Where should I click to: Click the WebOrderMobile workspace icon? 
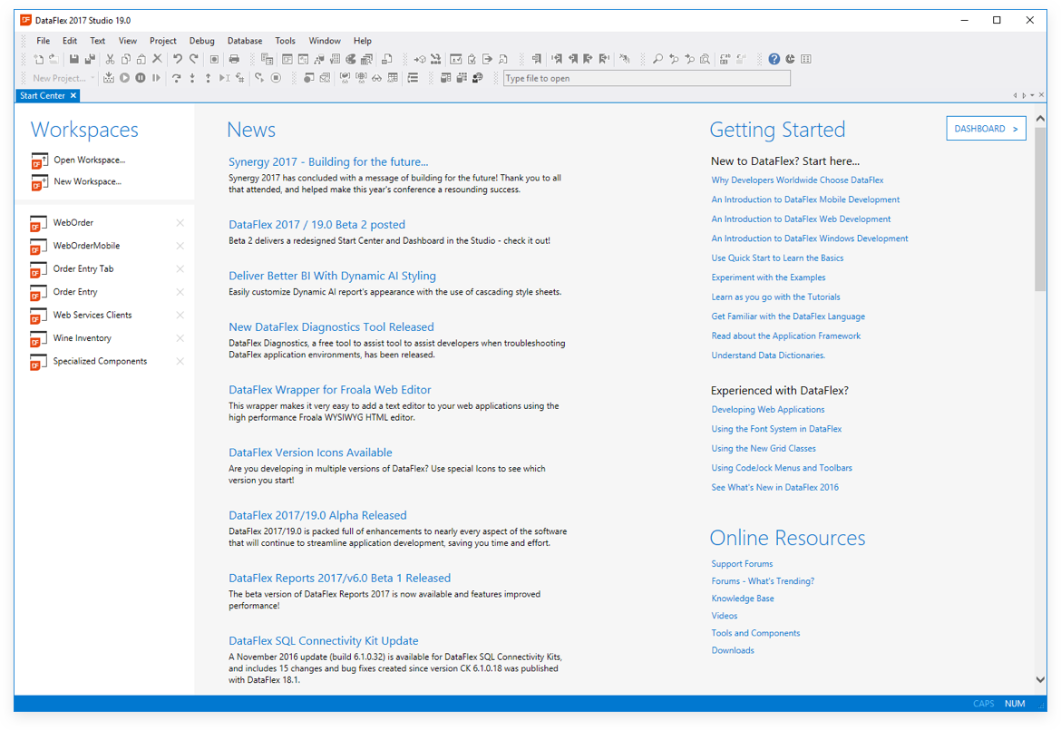[39, 247]
